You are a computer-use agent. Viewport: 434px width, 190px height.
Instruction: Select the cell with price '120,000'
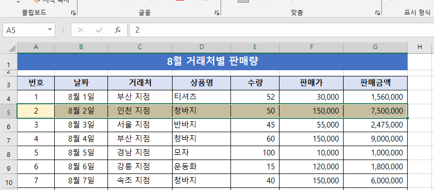click(x=312, y=167)
